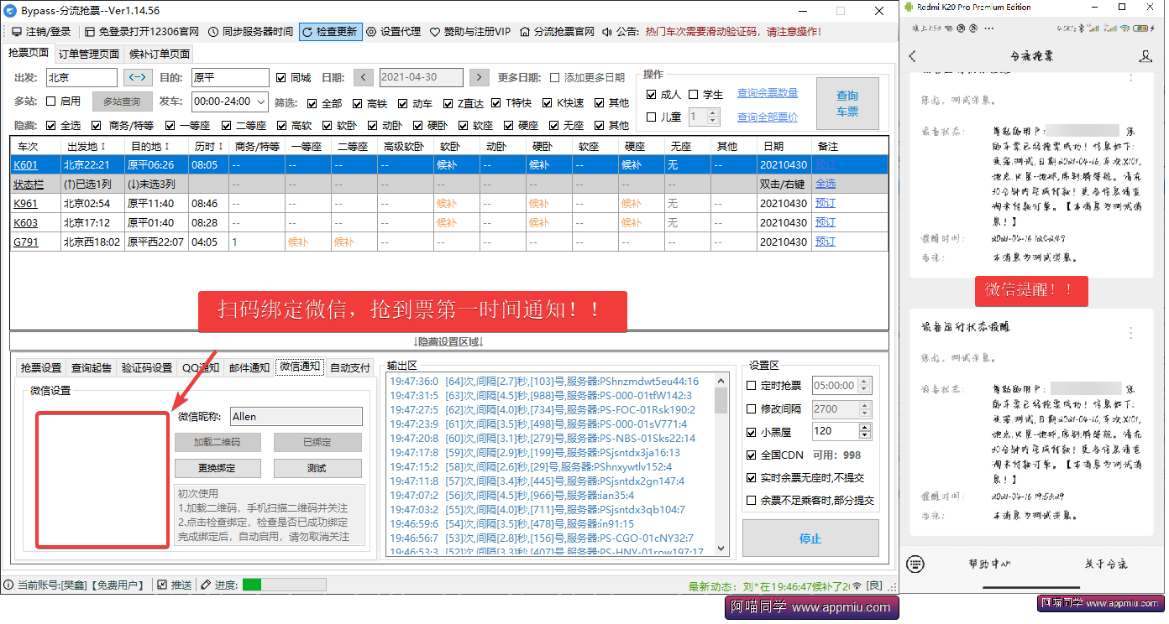Image resolution: width=1169 pixels, height=624 pixels.
Task: Click the 公告 speaker icon
Action: click(606, 32)
